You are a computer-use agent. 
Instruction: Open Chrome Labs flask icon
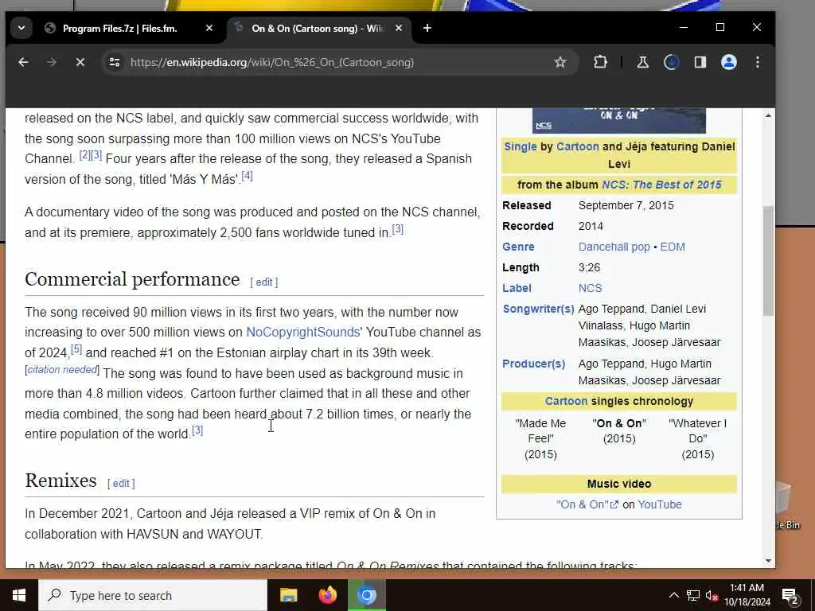(x=643, y=62)
